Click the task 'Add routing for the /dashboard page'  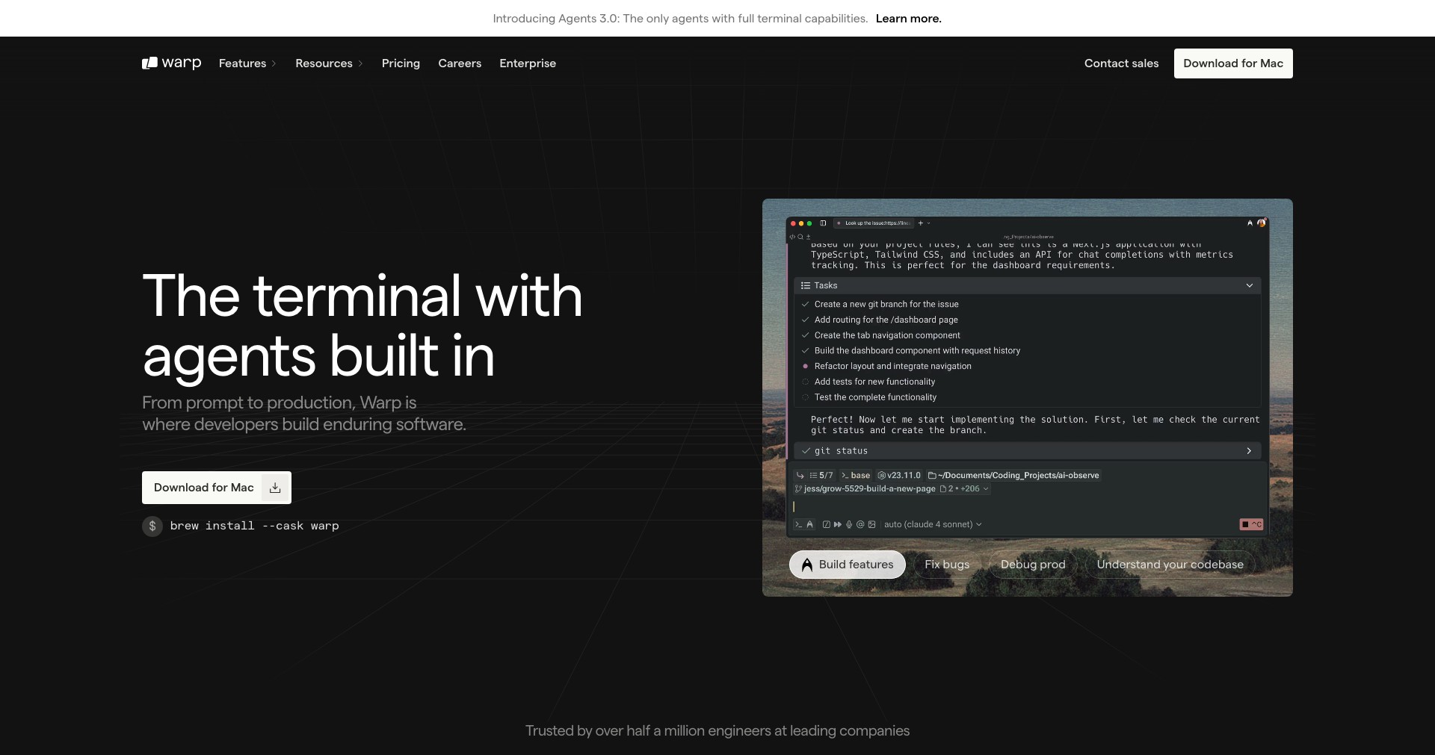tap(886, 320)
